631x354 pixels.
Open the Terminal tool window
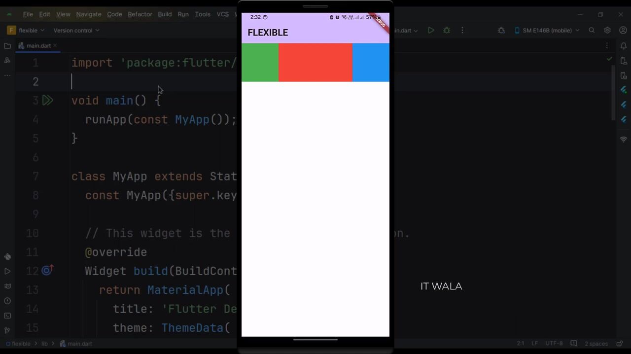coord(7,316)
